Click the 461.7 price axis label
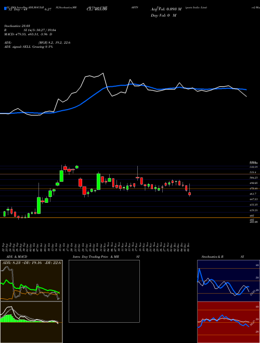 coord(253,194)
